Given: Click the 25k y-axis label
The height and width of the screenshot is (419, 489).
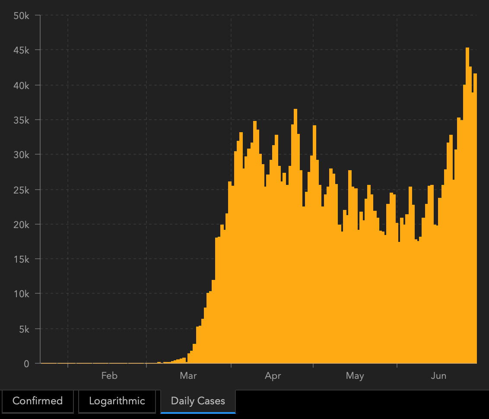Looking at the screenshot, I should 21,190.
